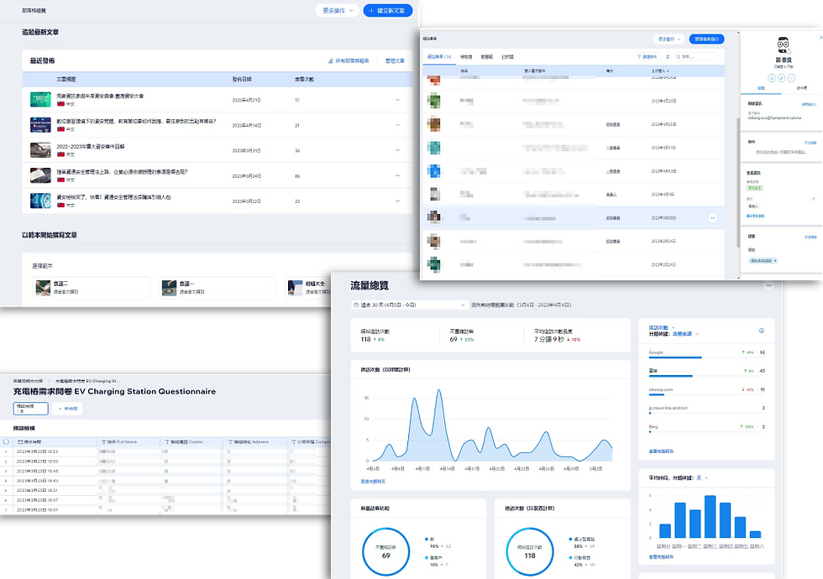Click the pencil icon next to 身分 in the member panel
Screen dimensions: 823x579
click(814, 199)
